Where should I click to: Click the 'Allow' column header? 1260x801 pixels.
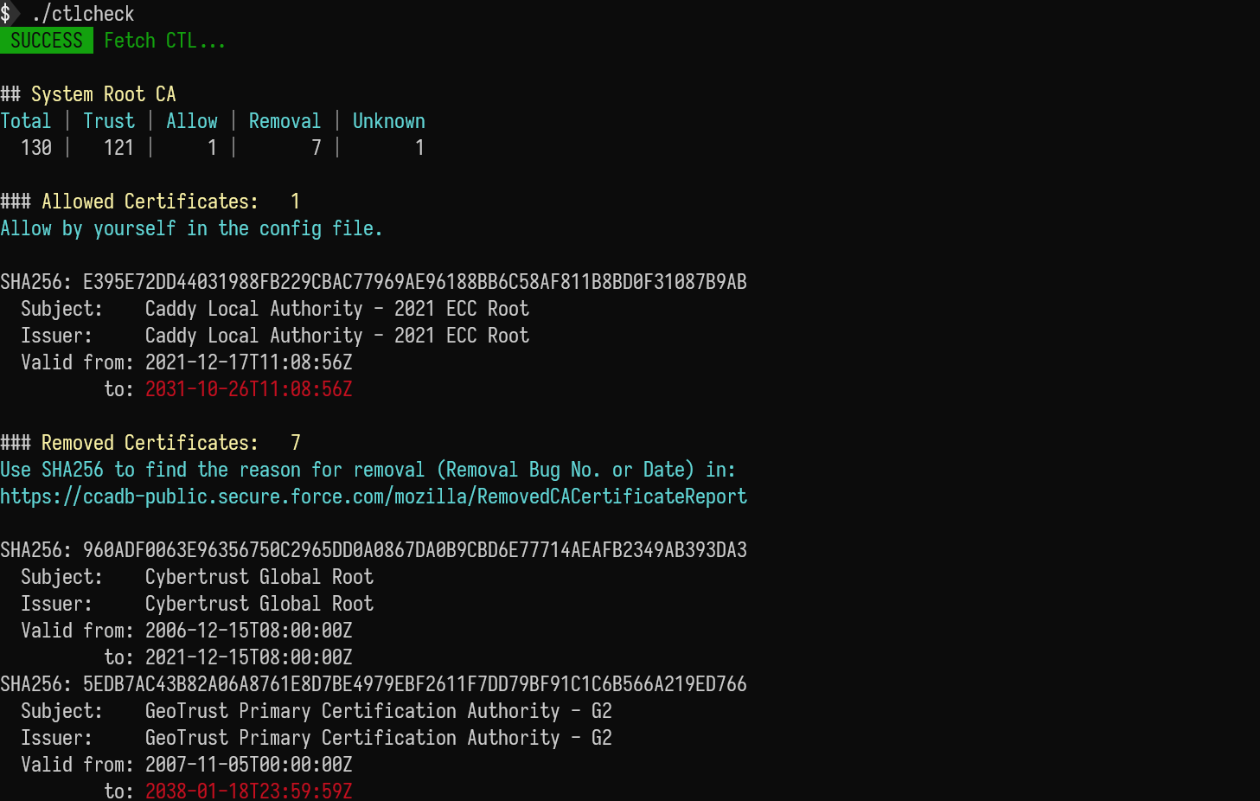(x=192, y=121)
